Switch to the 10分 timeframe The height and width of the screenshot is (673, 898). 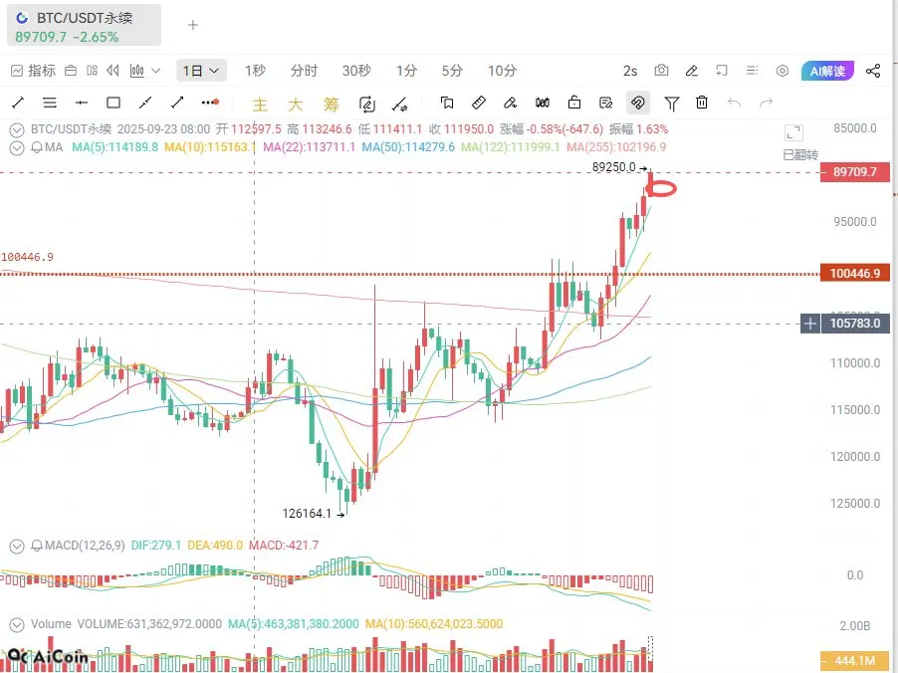(502, 71)
